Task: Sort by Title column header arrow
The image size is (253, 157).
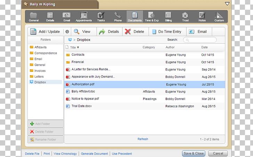Action: pos(78,47)
